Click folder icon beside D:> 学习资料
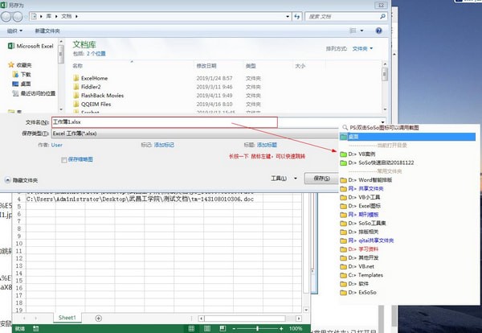This screenshot has width=482, height=333. point(343,249)
